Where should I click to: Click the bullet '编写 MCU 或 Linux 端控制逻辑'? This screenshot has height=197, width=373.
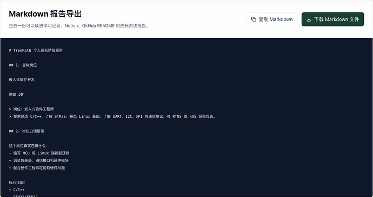[39, 153]
